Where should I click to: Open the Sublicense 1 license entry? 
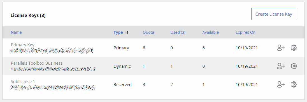click(x=23, y=82)
